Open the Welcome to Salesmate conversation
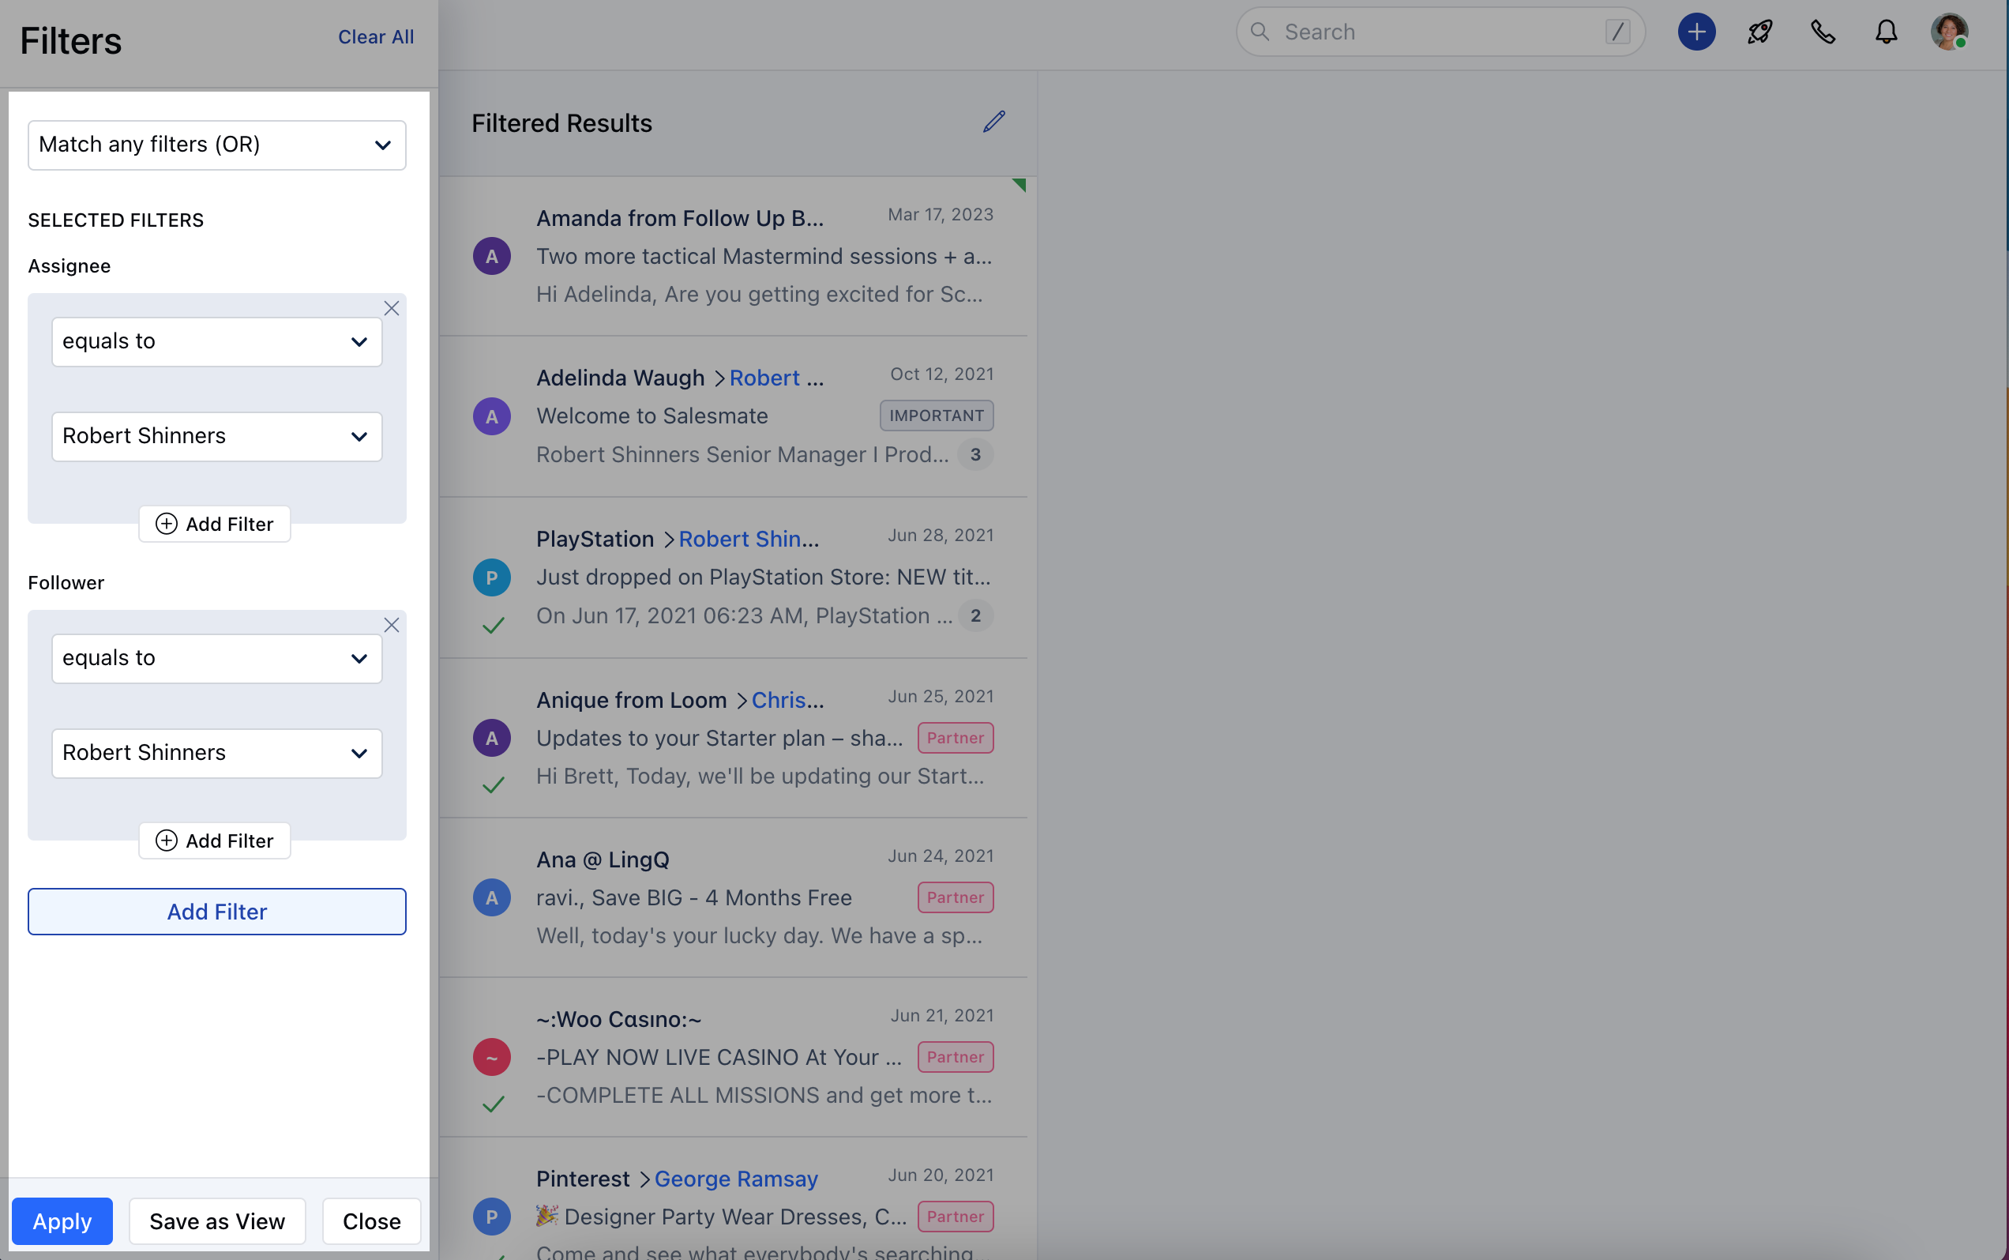The height and width of the screenshot is (1260, 2009). [652, 416]
